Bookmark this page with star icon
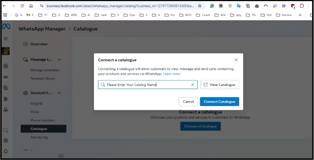This screenshot has width=314, height=160. (x=200, y=6)
